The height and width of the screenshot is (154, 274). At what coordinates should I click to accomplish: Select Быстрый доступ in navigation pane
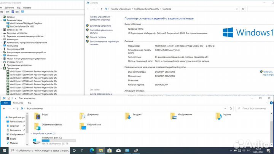(16, 117)
